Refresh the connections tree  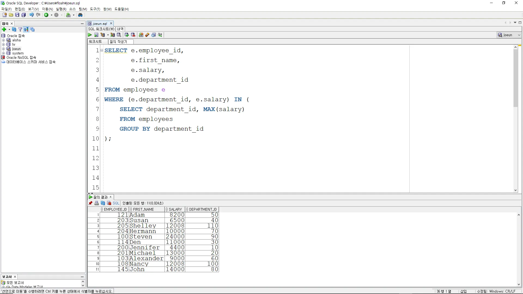(14, 29)
